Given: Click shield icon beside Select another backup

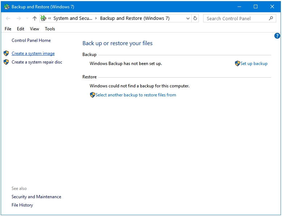Looking at the screenshot, I should 93,95.
